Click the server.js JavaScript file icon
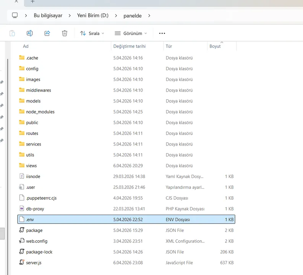This screenshot has height=275, width=303. point(22,262)
